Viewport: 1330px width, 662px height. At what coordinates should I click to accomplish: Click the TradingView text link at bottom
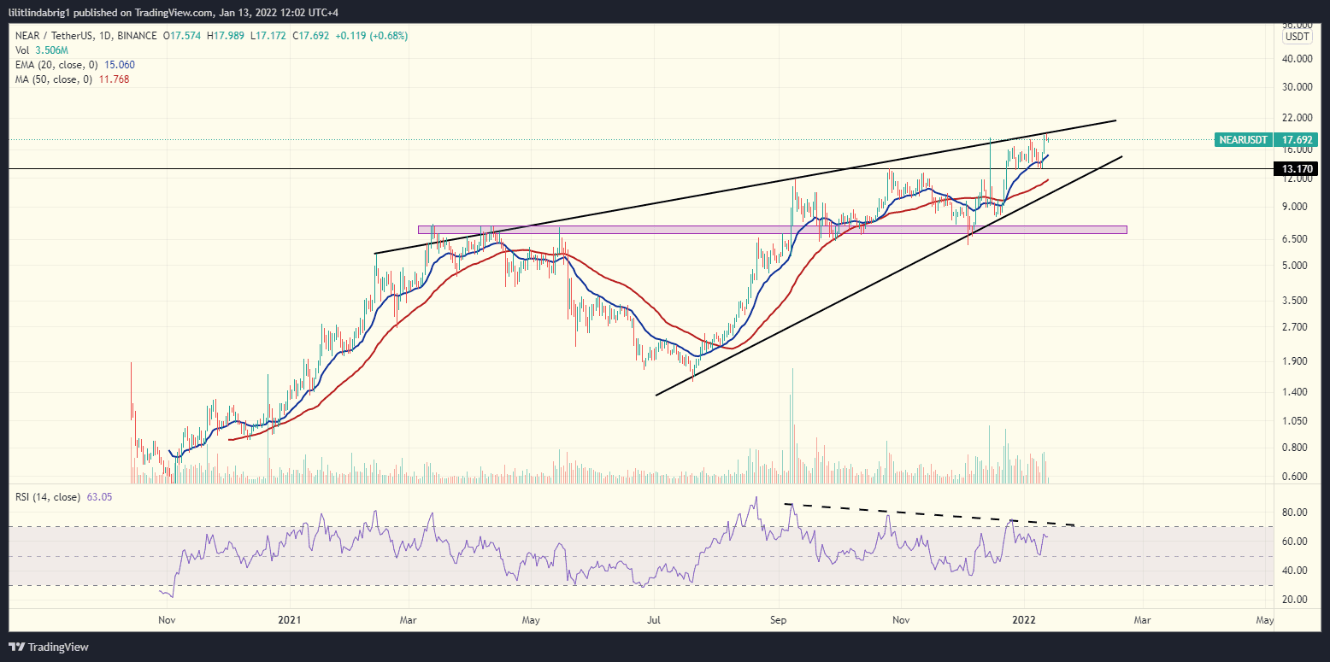click(x=59, y=647)
